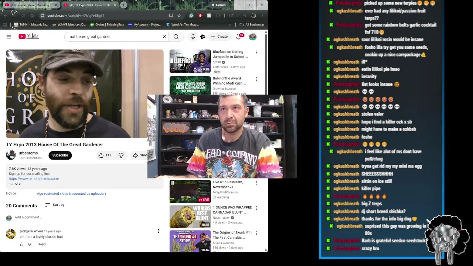Open options for Medi Kush video
Image resolution: width=473 pixels, height=266 pixels.
pyautogui.click(x=256, y=79)
